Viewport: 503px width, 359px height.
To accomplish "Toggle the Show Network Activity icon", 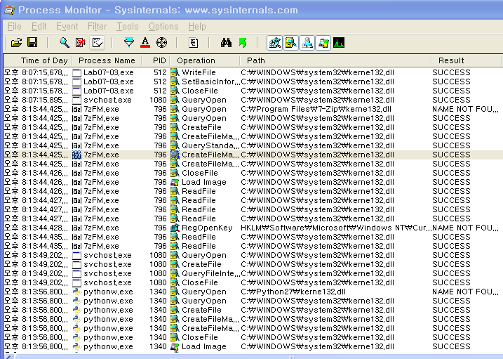I will [307, 43].
